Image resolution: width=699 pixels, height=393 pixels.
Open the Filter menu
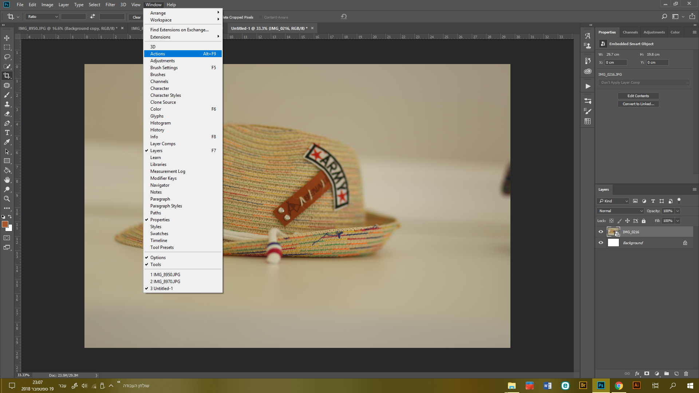pos(110,5)
